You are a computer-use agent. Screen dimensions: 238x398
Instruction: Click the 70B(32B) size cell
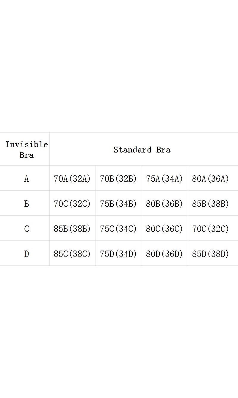118,179
